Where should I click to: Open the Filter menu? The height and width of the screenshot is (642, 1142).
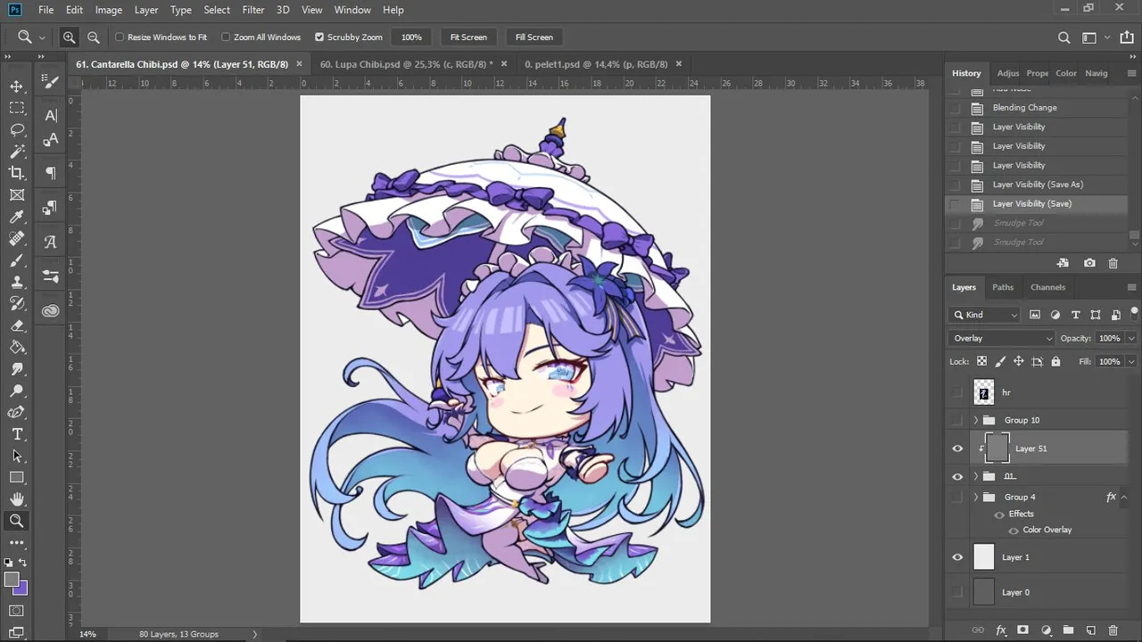253,10
